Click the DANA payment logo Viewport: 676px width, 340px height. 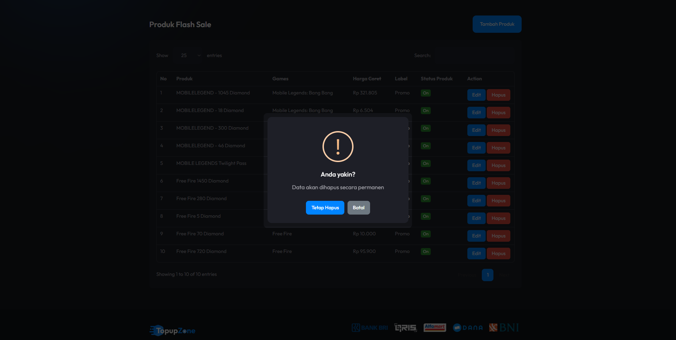468,328
